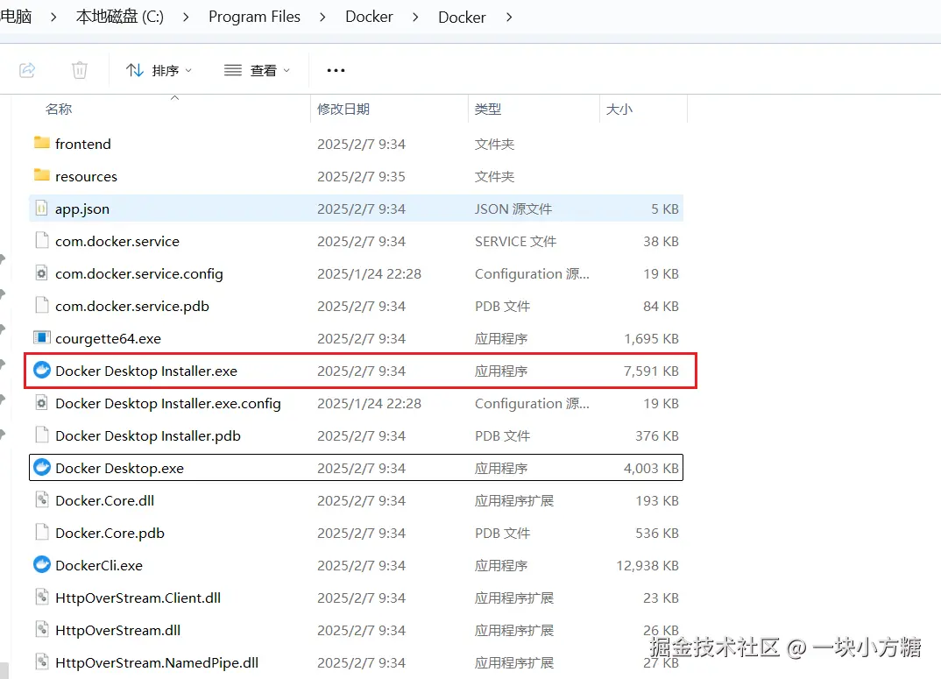
Task: Click the 4,003 KB size cell
Action: (651, 468)
